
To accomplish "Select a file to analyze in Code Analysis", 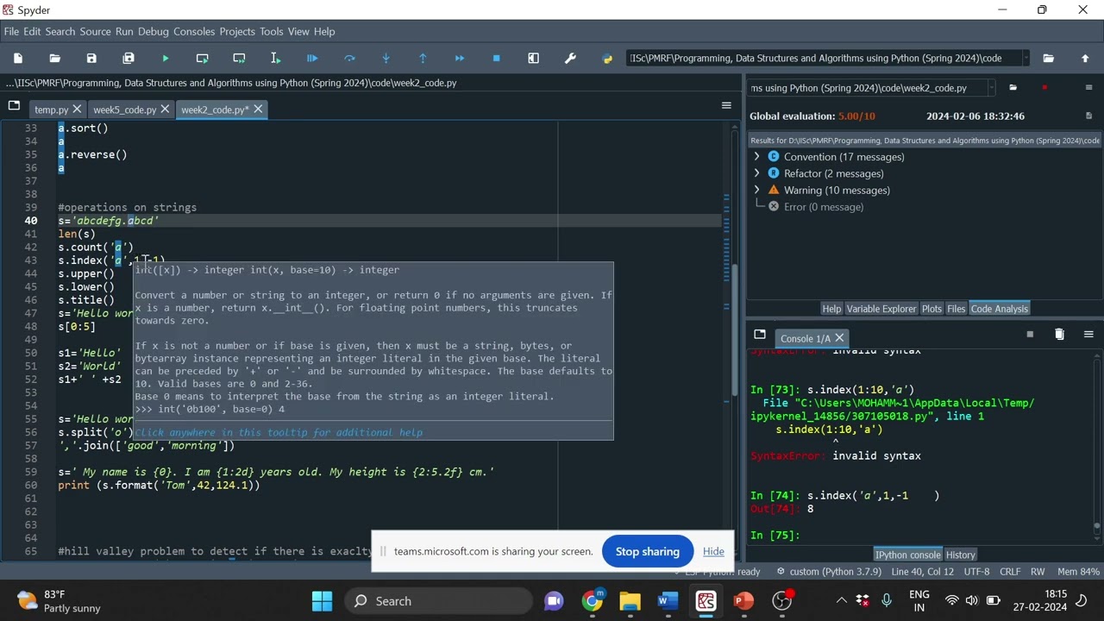I will coord(1013,88).
